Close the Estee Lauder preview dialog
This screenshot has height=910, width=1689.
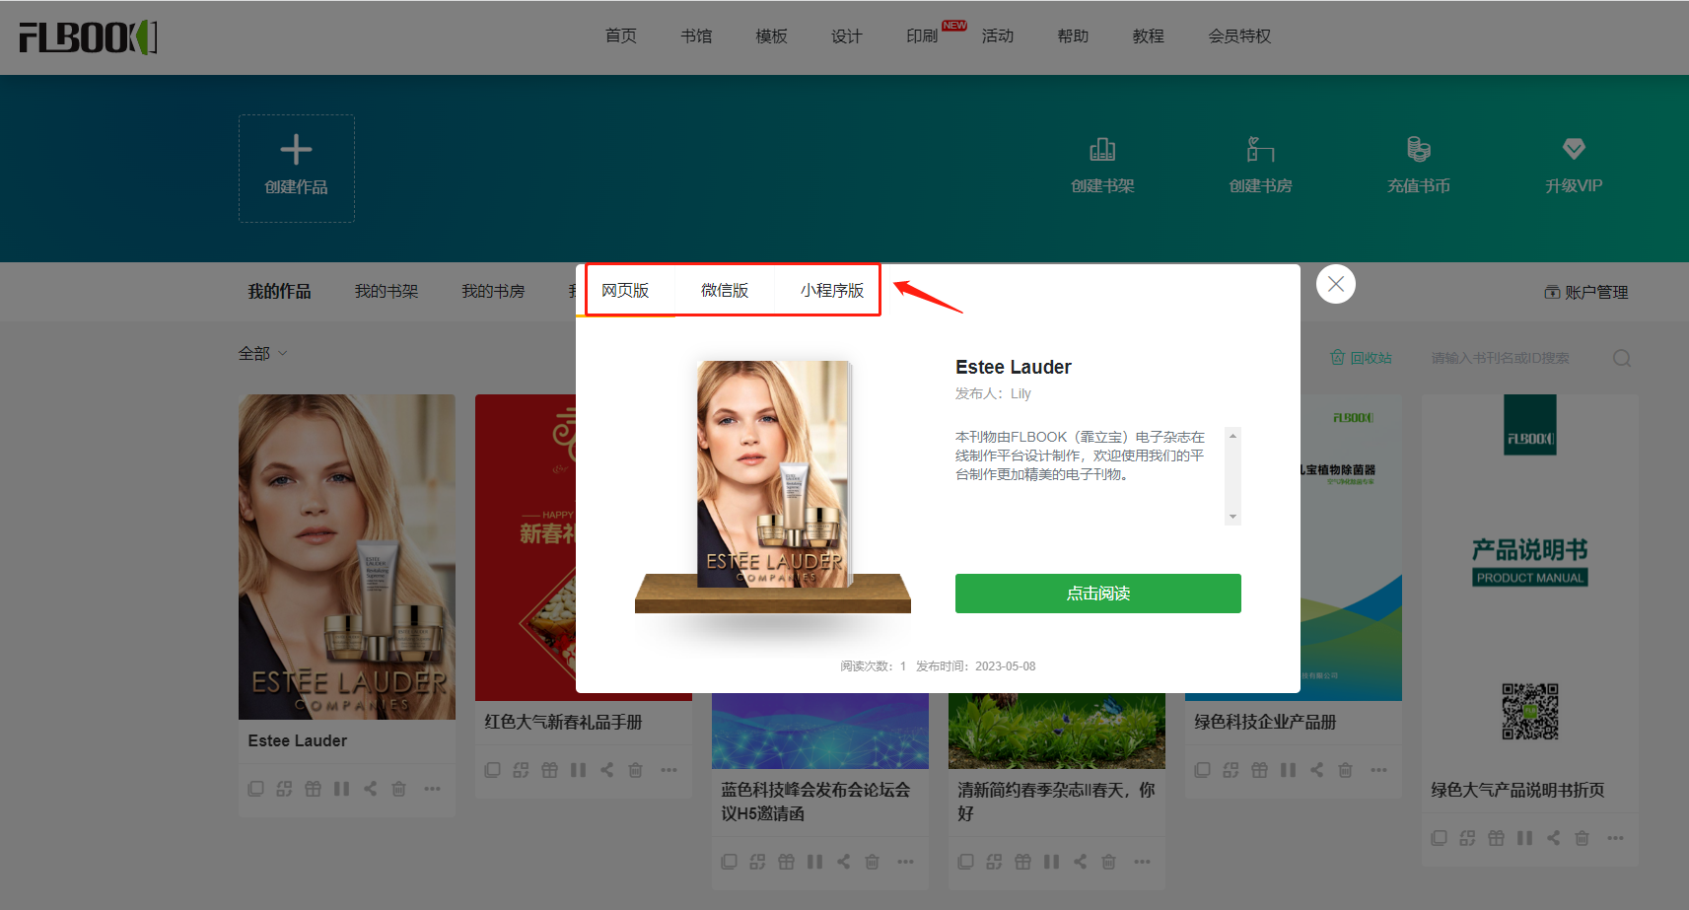click(x=1336, y=284)
